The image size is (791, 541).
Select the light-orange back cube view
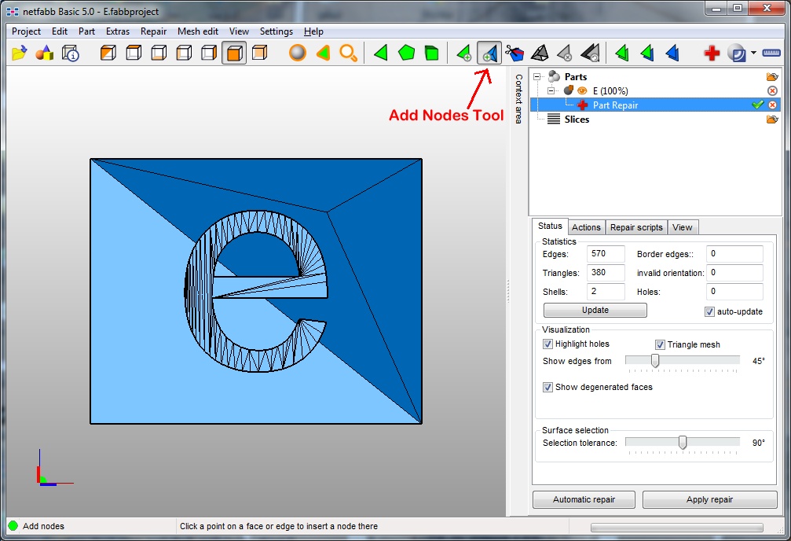click(259, 53)
